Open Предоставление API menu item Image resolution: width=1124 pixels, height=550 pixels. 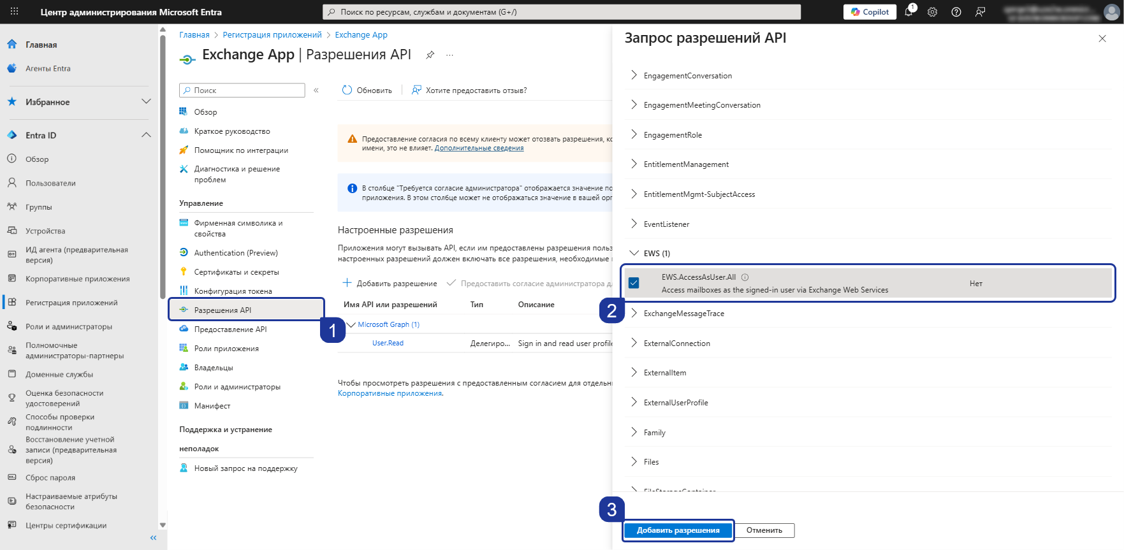click(230, 329)
